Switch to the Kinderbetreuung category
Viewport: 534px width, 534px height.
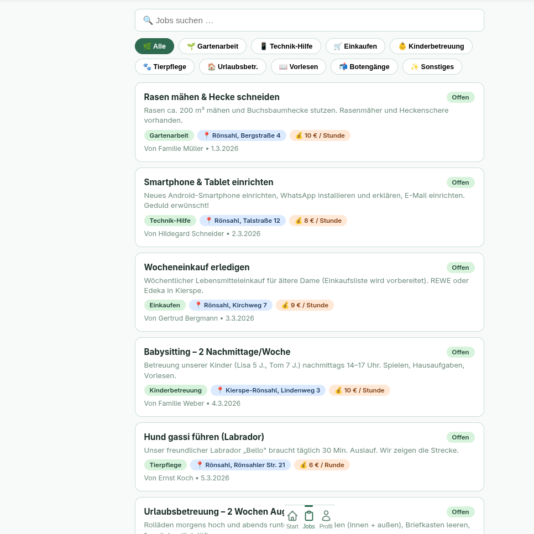tap(431, 46)
